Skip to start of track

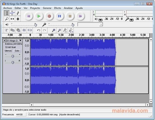coord(29,16)
